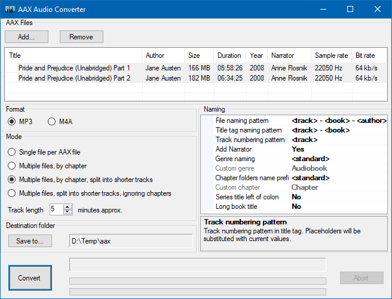Sort the file list by Duration column
392x299 pixels.
click(229, 56)
